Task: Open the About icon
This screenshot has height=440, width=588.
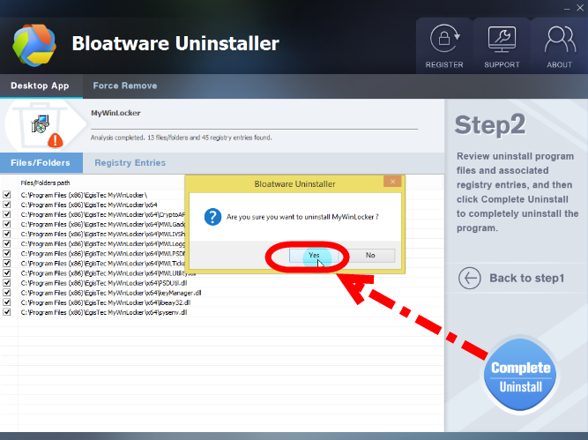Action: point(559,46)
